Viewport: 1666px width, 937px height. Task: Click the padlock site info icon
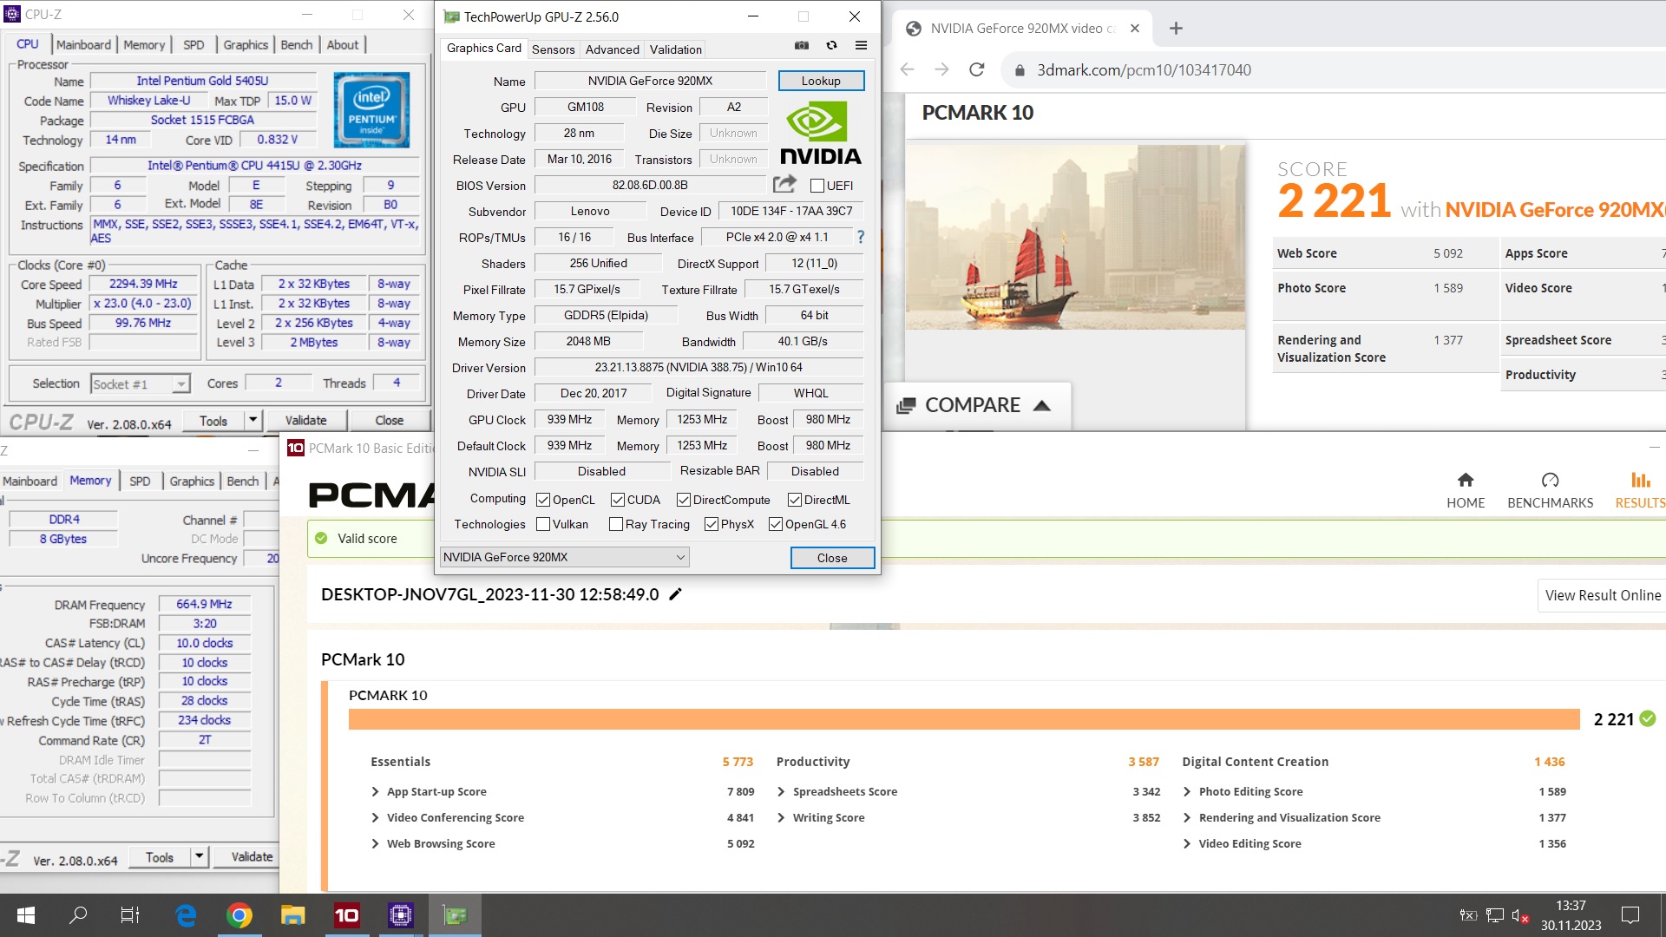click(x=1020, y=70)
